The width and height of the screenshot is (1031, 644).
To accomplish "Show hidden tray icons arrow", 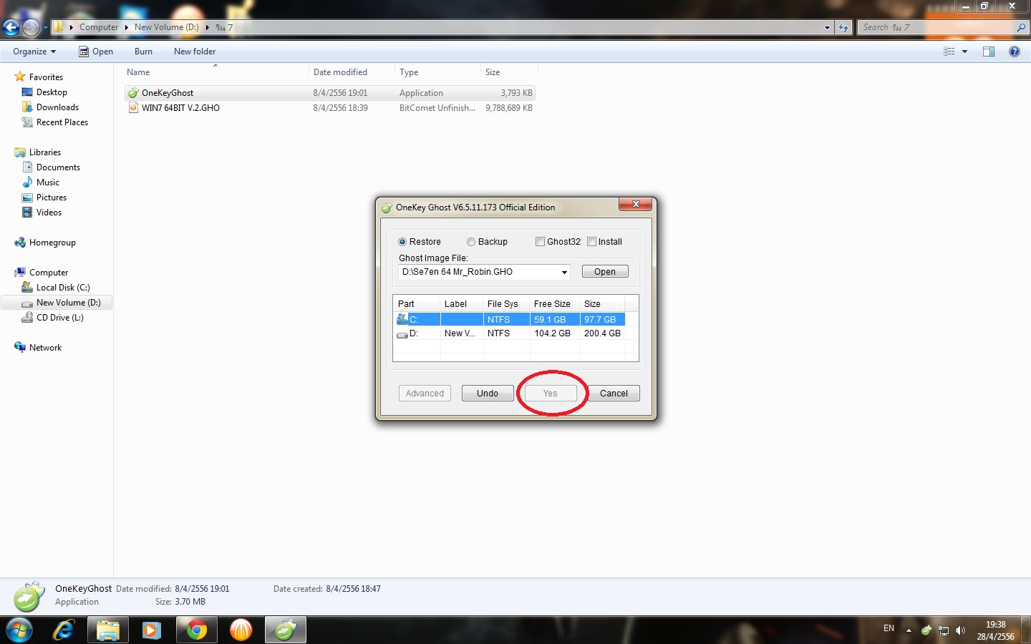I will (909, 630).
